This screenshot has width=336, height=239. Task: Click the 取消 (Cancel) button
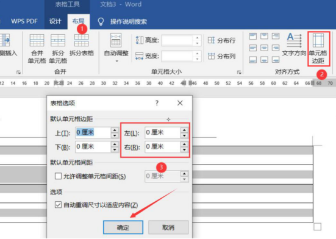coord(168,227)
